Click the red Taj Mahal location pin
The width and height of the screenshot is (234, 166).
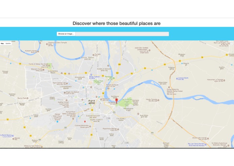pyautogui.click(x=116, y=101)
